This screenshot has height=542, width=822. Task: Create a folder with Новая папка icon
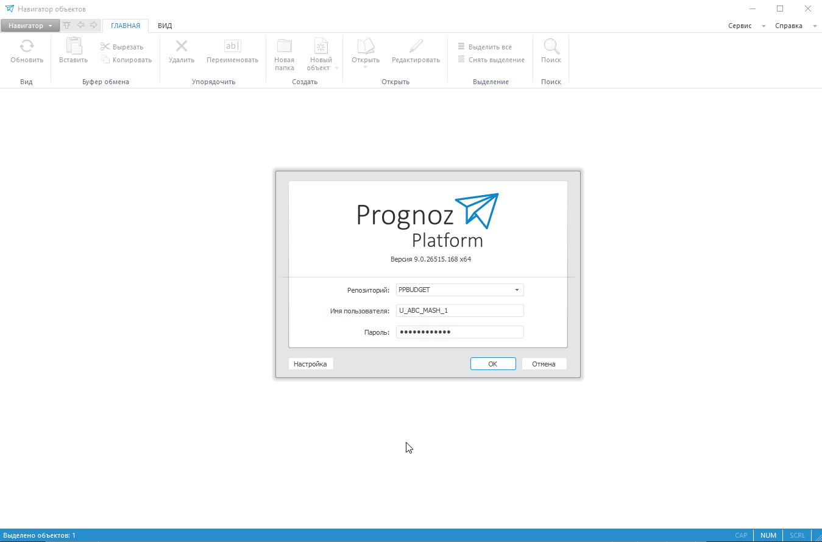285,46
